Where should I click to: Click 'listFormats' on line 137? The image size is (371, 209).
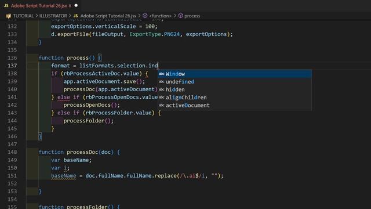[x=97, y=66]
